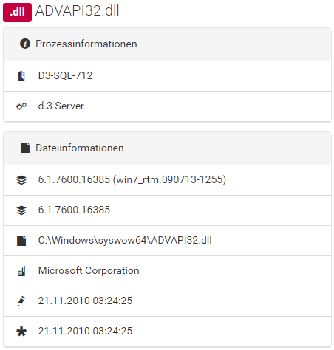Select the C:\Windows\syswow64\ADVAPI32.dll path row

167,241
